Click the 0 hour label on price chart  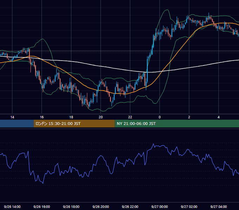point(160,117)
